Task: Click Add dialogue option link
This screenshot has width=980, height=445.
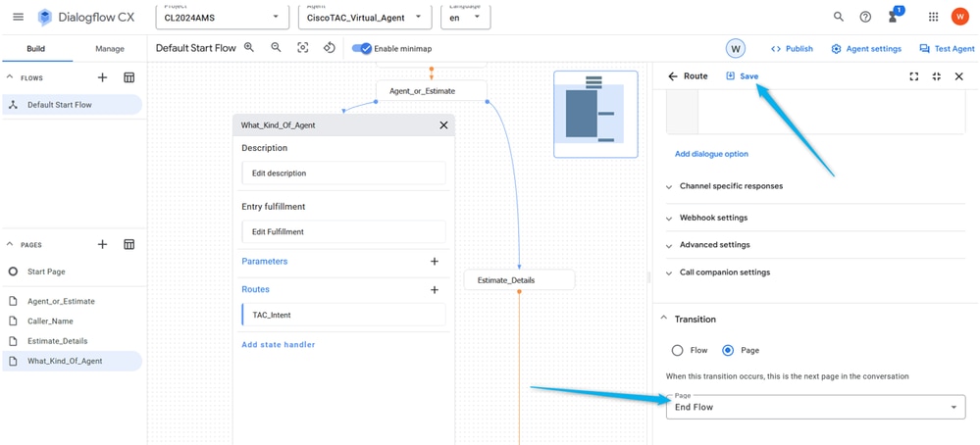Action: click(x=711, y=154)
